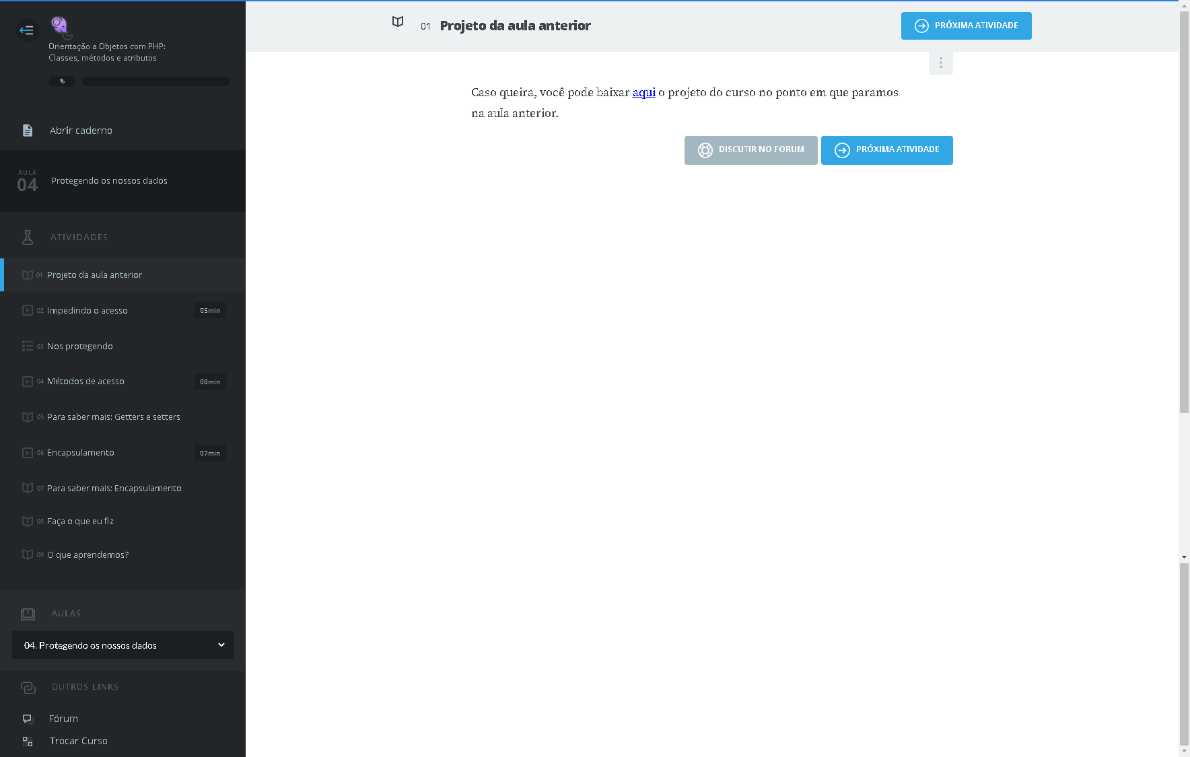
Task: Click the book icon beside the page title
Action: [x=398, y=22]
